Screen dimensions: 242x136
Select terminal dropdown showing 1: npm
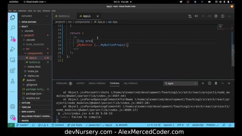181,83
